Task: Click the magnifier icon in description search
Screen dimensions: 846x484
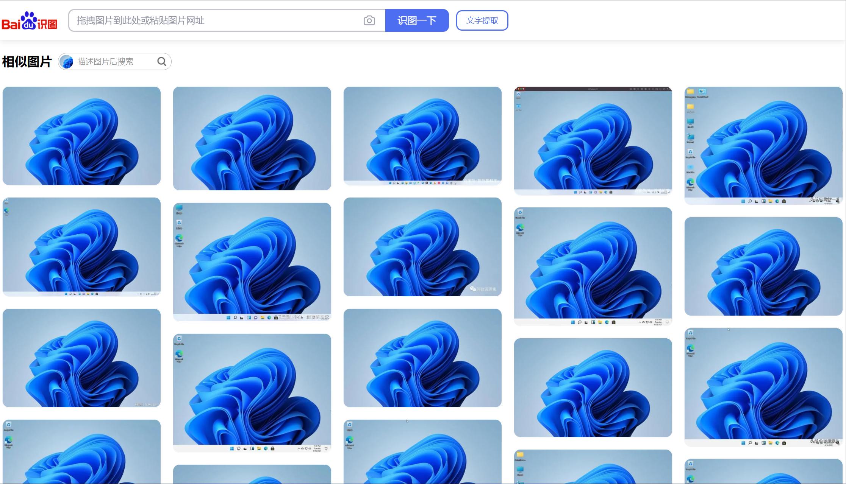Action: tap(162, 62)
